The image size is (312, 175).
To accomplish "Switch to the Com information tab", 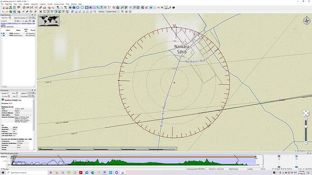I will coord(15,96).
